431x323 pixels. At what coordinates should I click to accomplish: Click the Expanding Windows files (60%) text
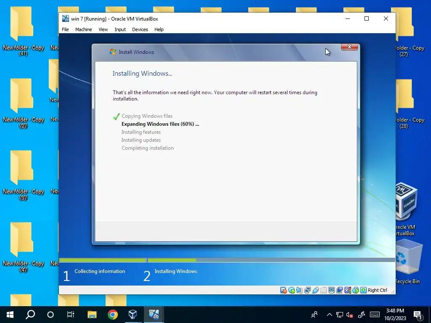(x=160, y=124)
